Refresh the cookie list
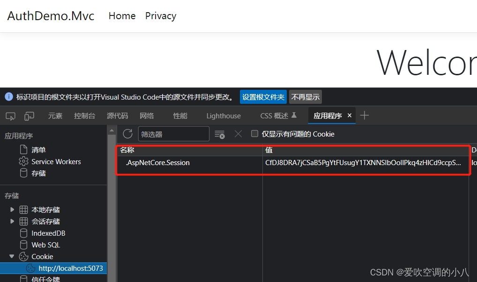 pos(127,134)
